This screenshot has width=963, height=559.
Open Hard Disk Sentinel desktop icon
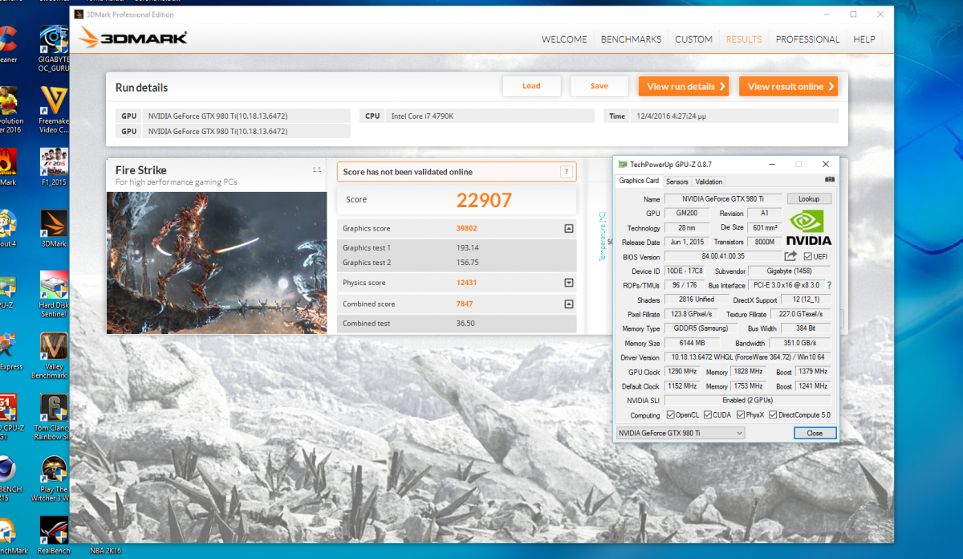coord(53,292)
